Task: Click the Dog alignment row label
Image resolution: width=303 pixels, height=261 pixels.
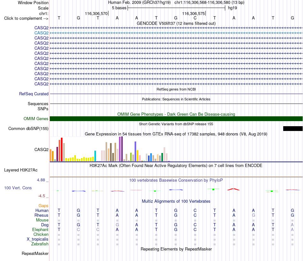Action: point(45,225)
